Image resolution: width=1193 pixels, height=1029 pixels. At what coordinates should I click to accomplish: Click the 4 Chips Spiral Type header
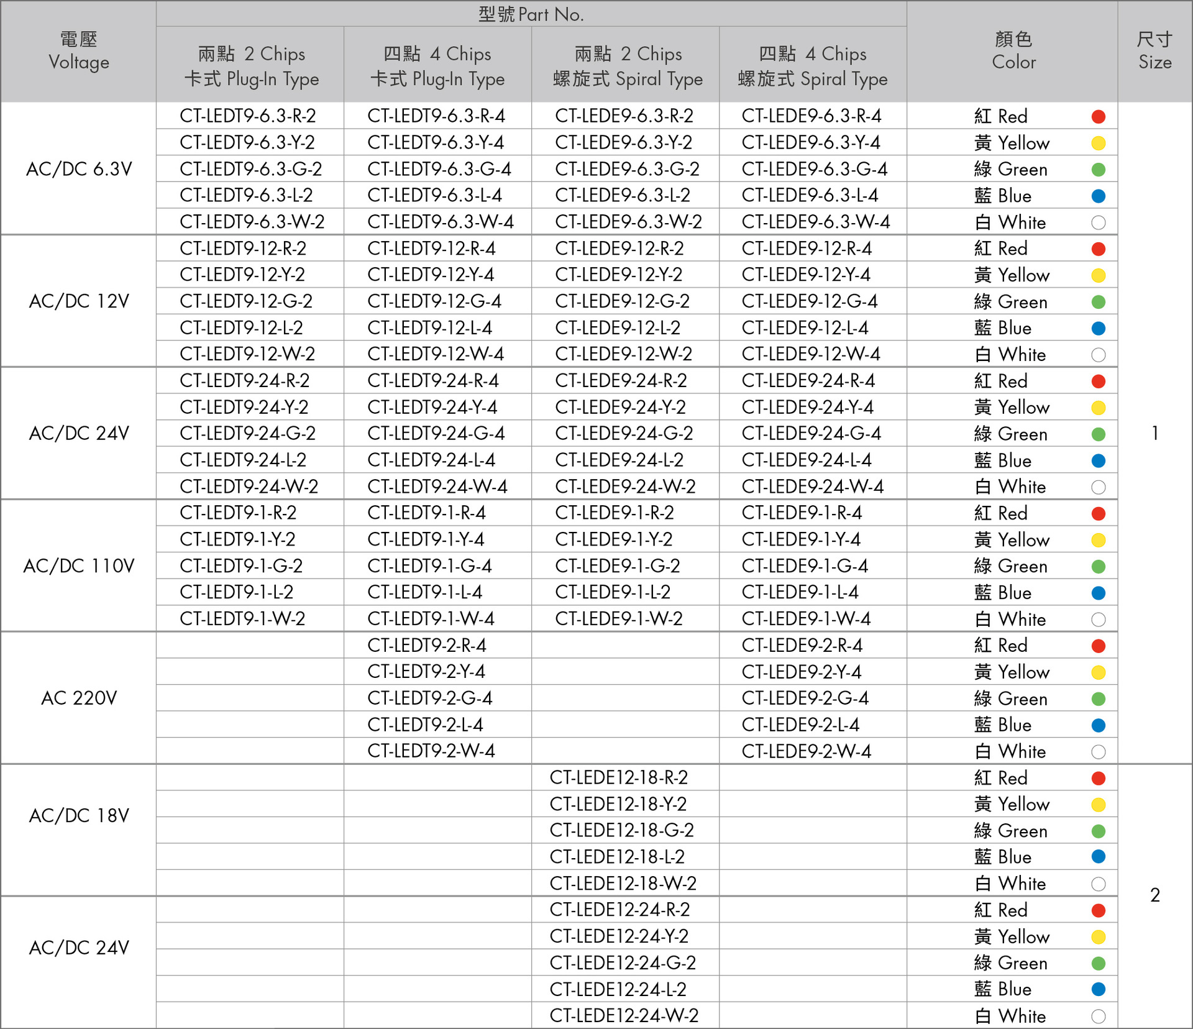click(813, 65)
